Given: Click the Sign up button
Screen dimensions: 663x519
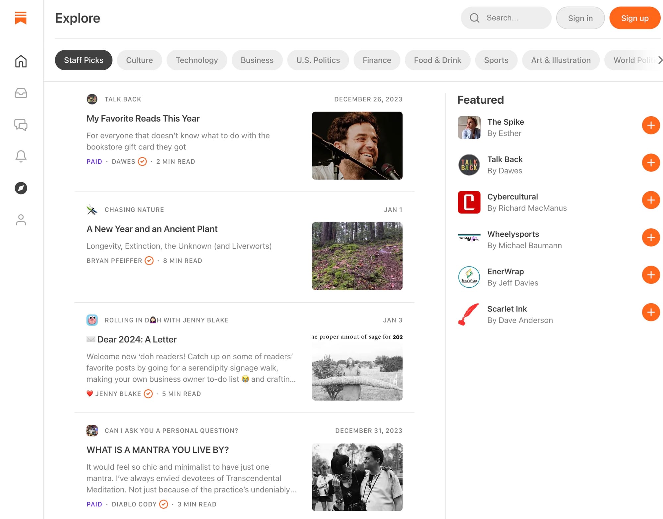Looking at the screenshot, I should pyautogui.click(x=634, y=18).
